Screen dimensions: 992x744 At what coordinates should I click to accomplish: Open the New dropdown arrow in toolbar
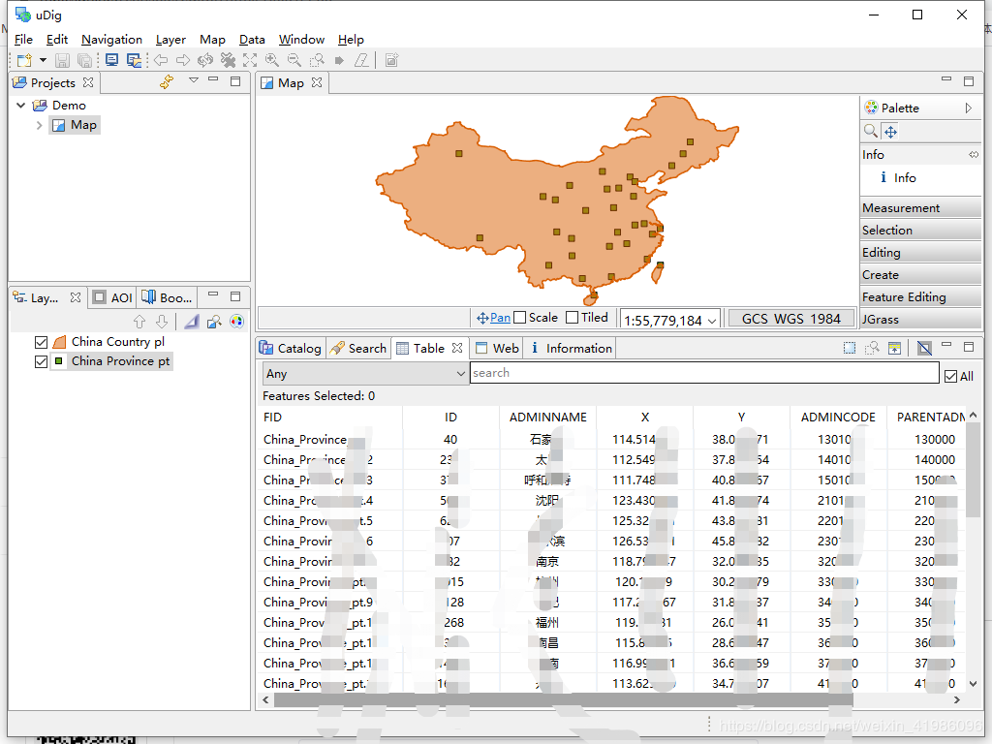click(x=43, y=60)
